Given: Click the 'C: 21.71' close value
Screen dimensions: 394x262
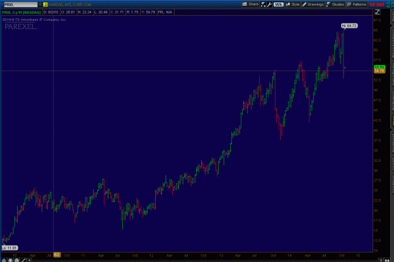Looking at the screenshot, I should click(x=117, y=12).
